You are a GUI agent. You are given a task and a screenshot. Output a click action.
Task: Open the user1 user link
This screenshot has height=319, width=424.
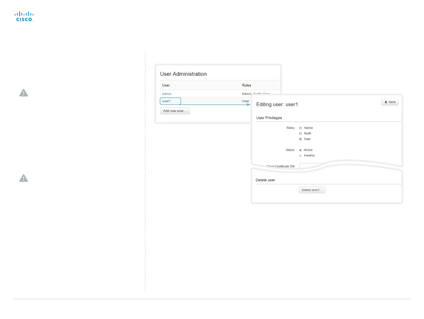tap(166, 101)
